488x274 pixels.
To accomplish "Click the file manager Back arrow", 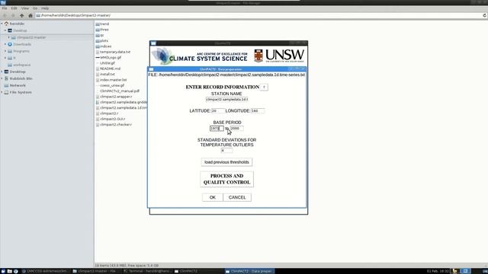I will coord(5,15).
